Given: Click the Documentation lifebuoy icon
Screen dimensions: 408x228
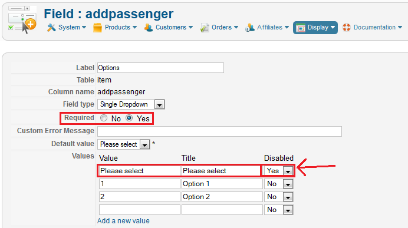Looking at the screenshot, I should click(347, 27).
